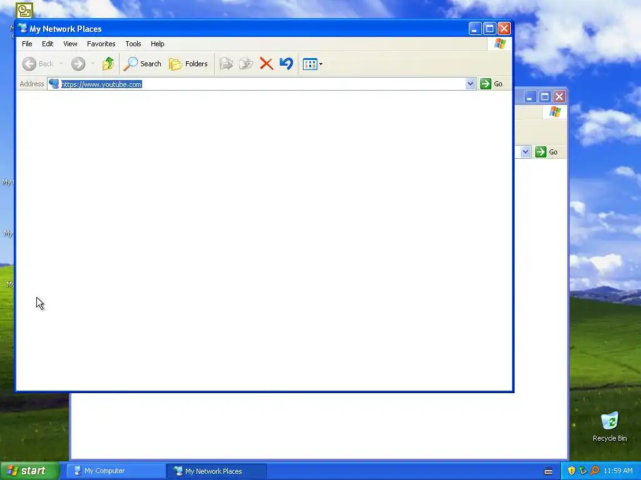This screenshot has width=641, height=480.
Task: Click My Network Places taskbar button
Action: click(216, 471)
